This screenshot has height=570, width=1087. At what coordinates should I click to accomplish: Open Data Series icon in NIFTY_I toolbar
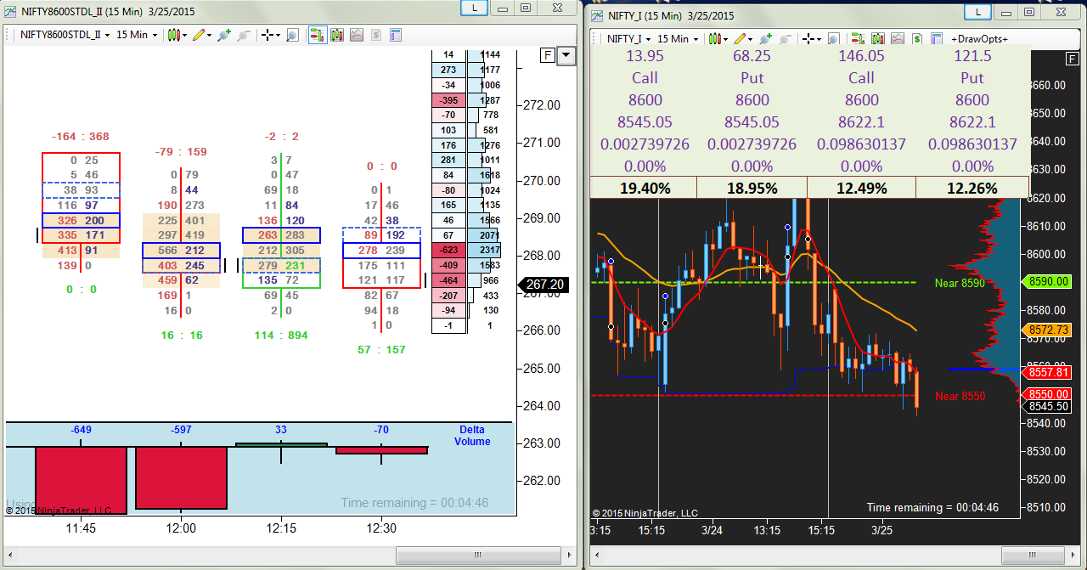pyautogui.click(x=878, y=38)
